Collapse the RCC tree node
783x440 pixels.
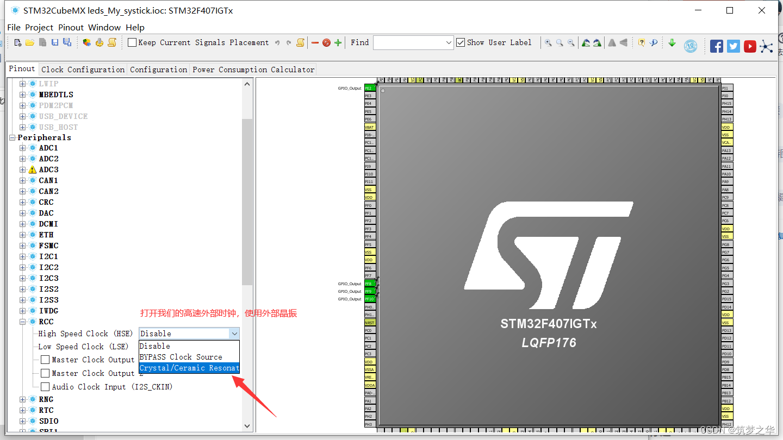[x=23, y=322]
